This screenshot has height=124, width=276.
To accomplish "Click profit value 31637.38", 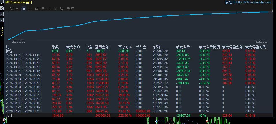I will coord(102,95).
